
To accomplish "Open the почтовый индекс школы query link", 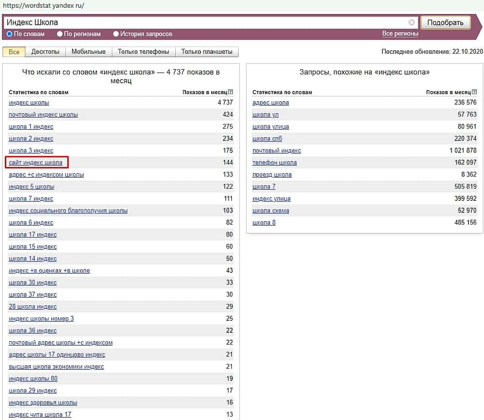I will point(43,115).
